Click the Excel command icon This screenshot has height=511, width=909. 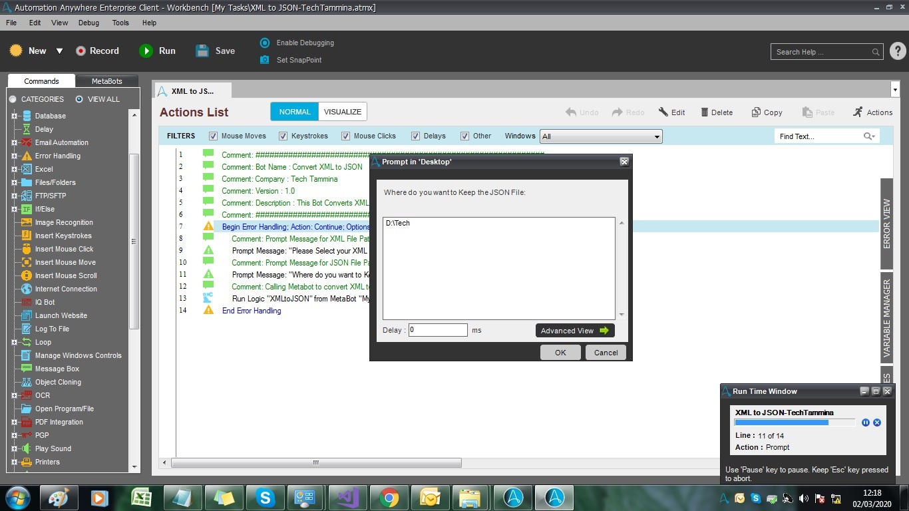click(x=27, y=169)
